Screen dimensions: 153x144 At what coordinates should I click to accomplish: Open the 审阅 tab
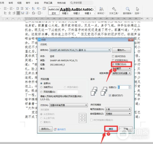click(11, 3)
